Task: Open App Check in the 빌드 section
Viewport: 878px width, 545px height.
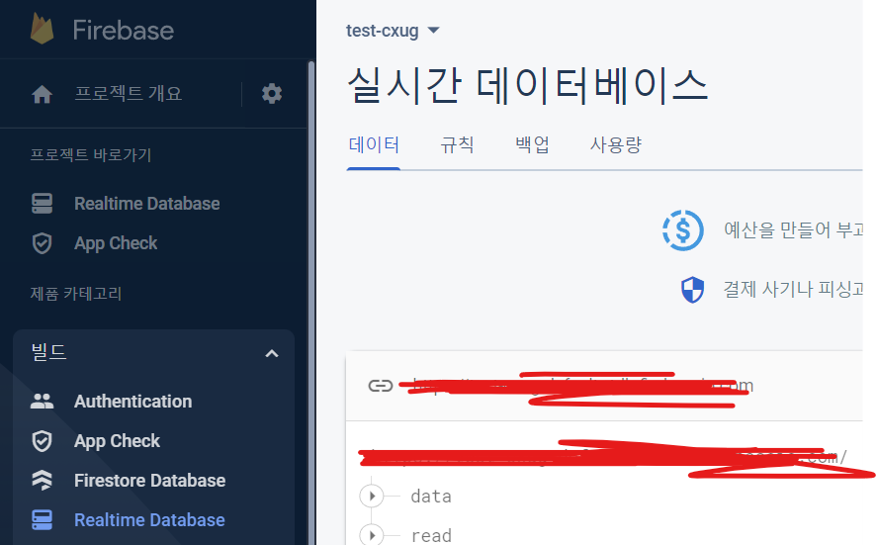Action: 117,441
